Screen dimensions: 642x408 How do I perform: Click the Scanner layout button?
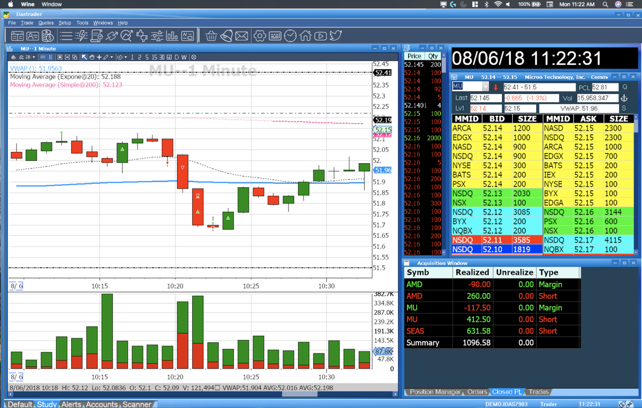(x=137, y=404)
